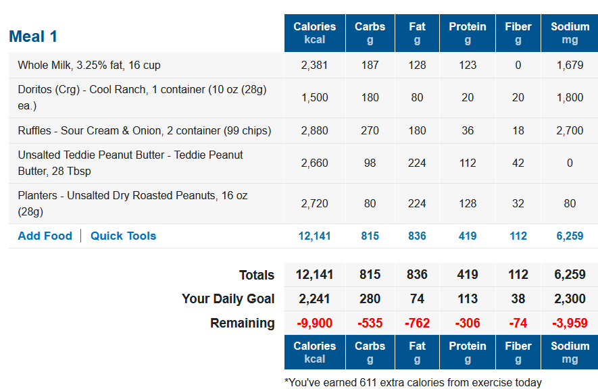Open the Unsalted Teddie Peanut Butter entry
The width and height of the screenshot is (598, 391).
(x=130, y=163)
